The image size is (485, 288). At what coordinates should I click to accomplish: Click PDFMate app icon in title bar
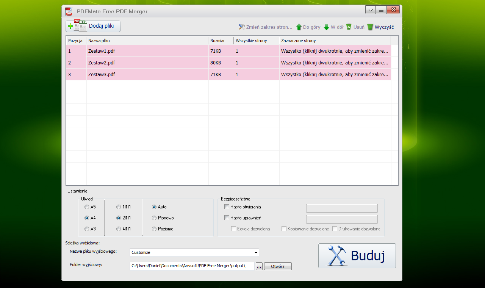point(69,11)
